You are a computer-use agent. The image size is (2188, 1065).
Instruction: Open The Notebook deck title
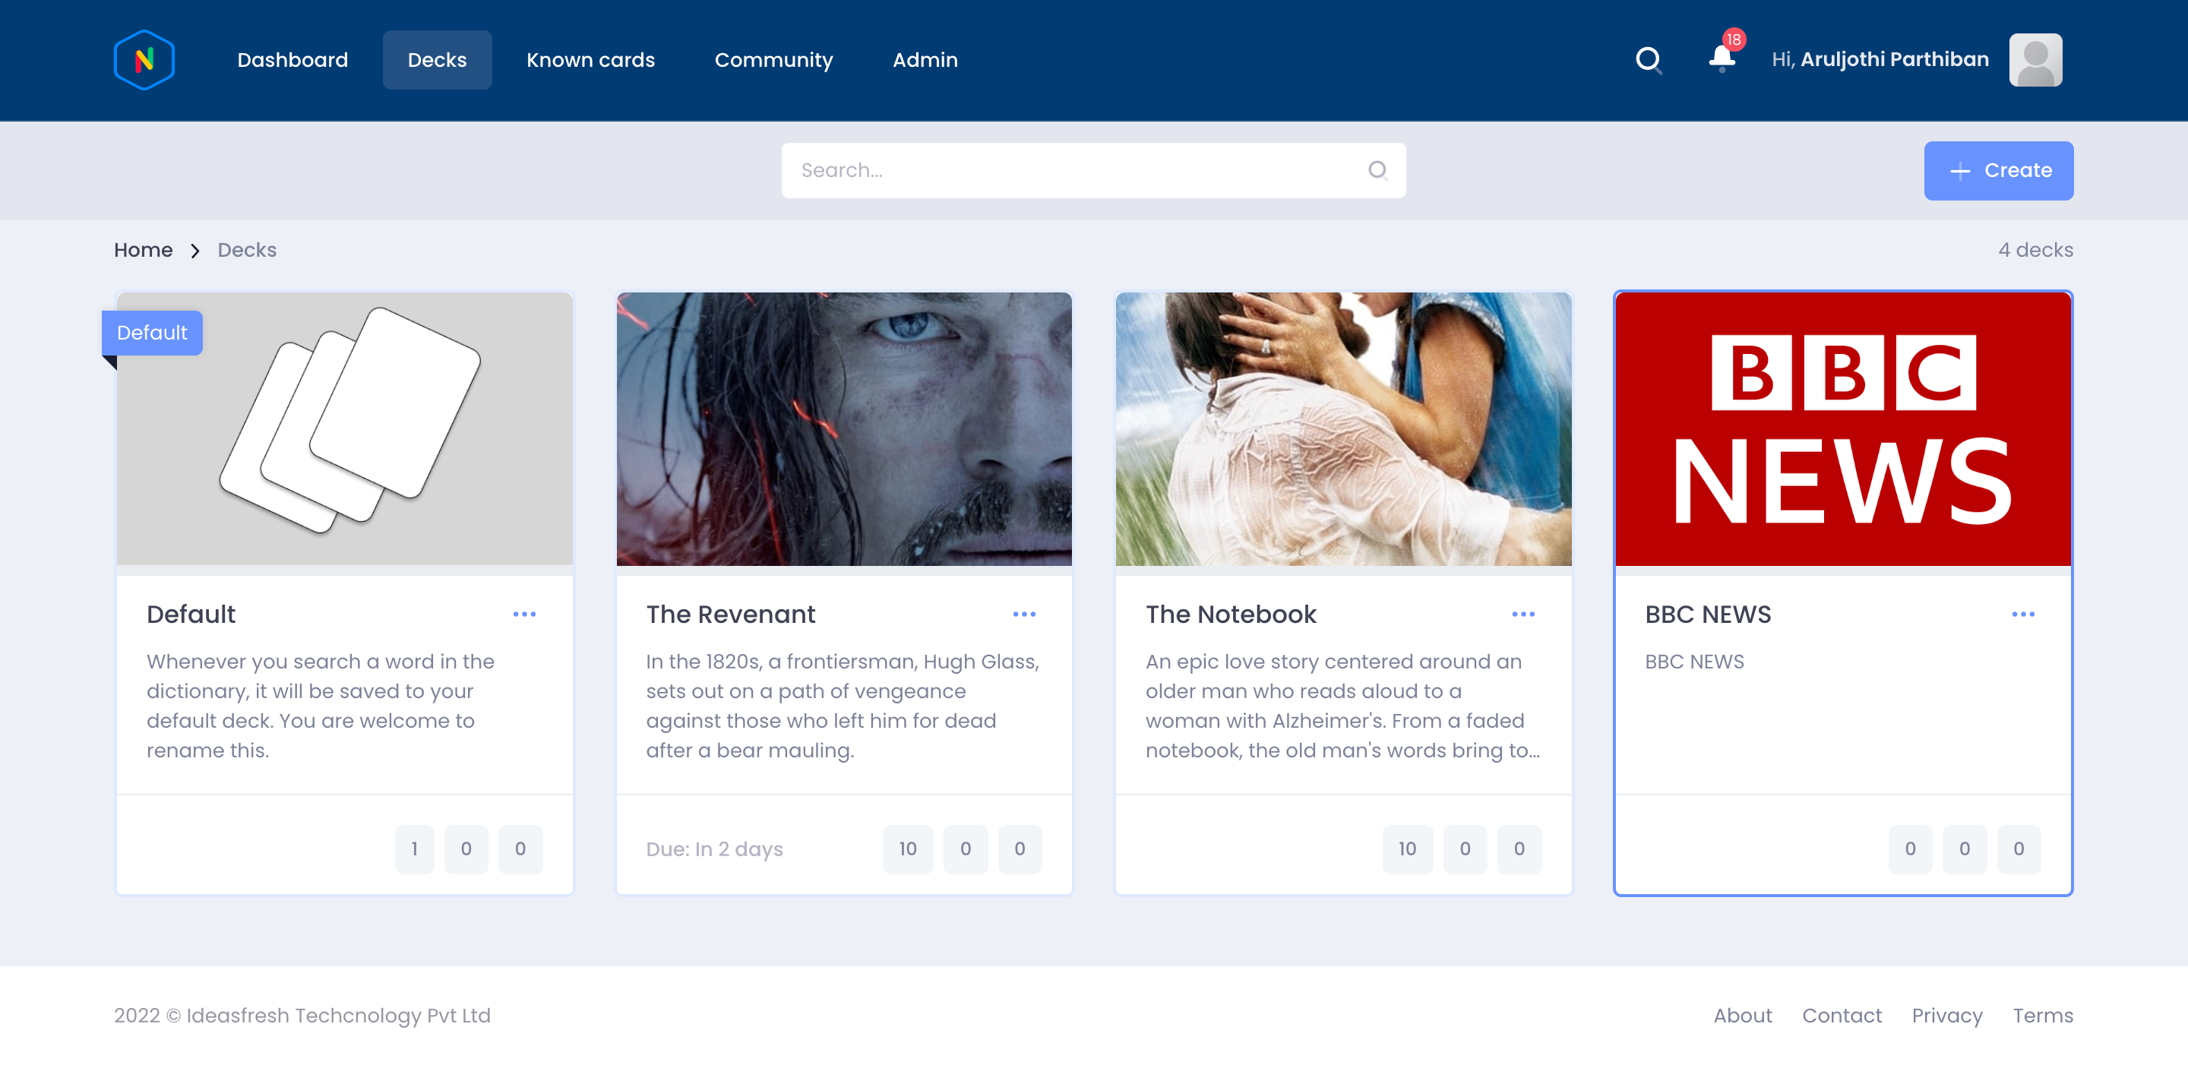(x=1231, y=614)
